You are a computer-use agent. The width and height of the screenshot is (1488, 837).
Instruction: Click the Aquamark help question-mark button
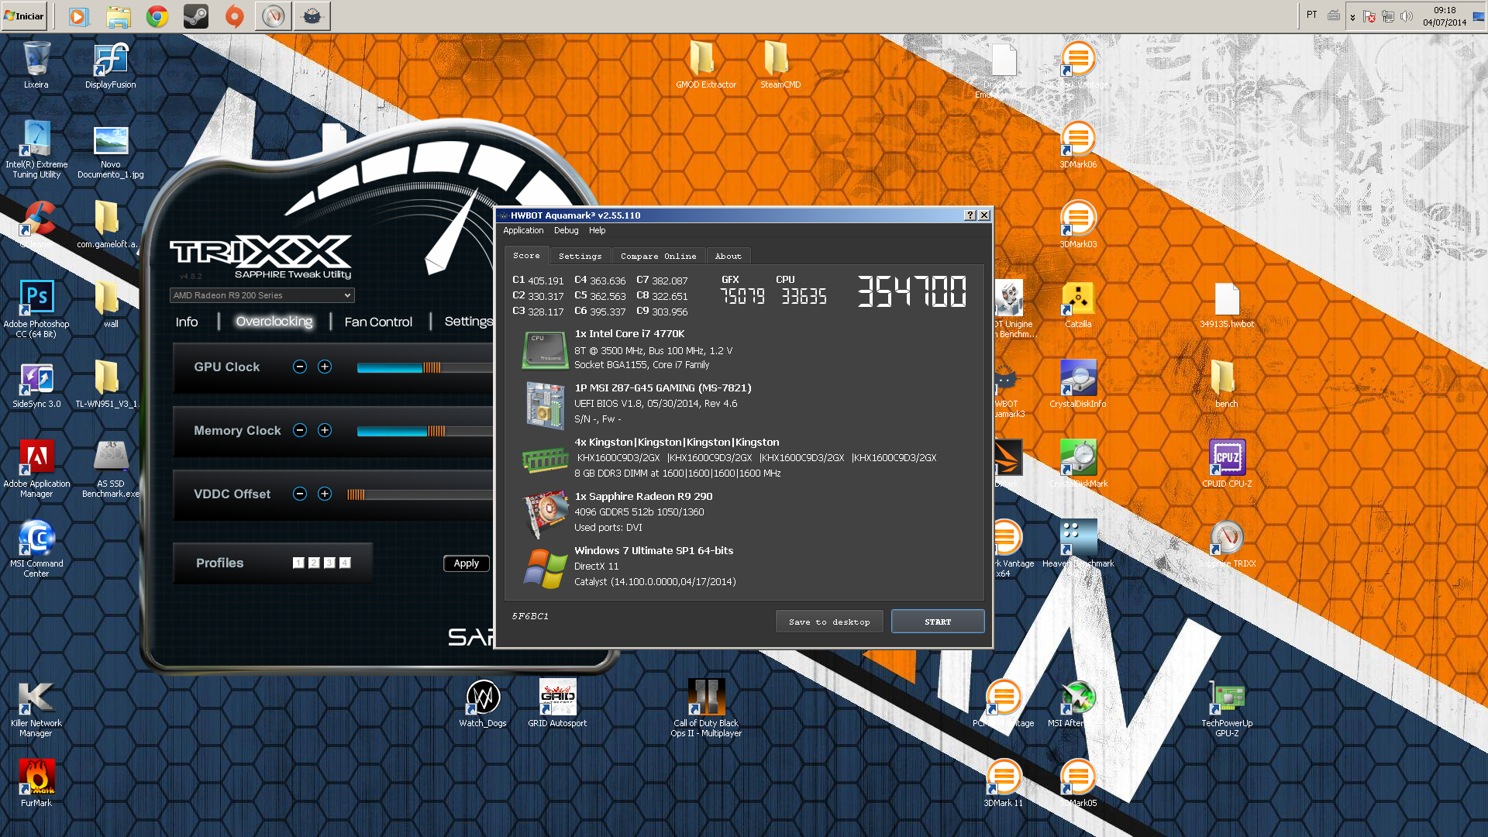coord(970,215)
